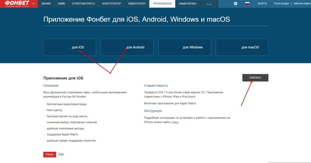This screenshot has width=311, height=163.
Task: Click 'быстрый расчет по ходу матча' item
Action: [x=67, y=116]
